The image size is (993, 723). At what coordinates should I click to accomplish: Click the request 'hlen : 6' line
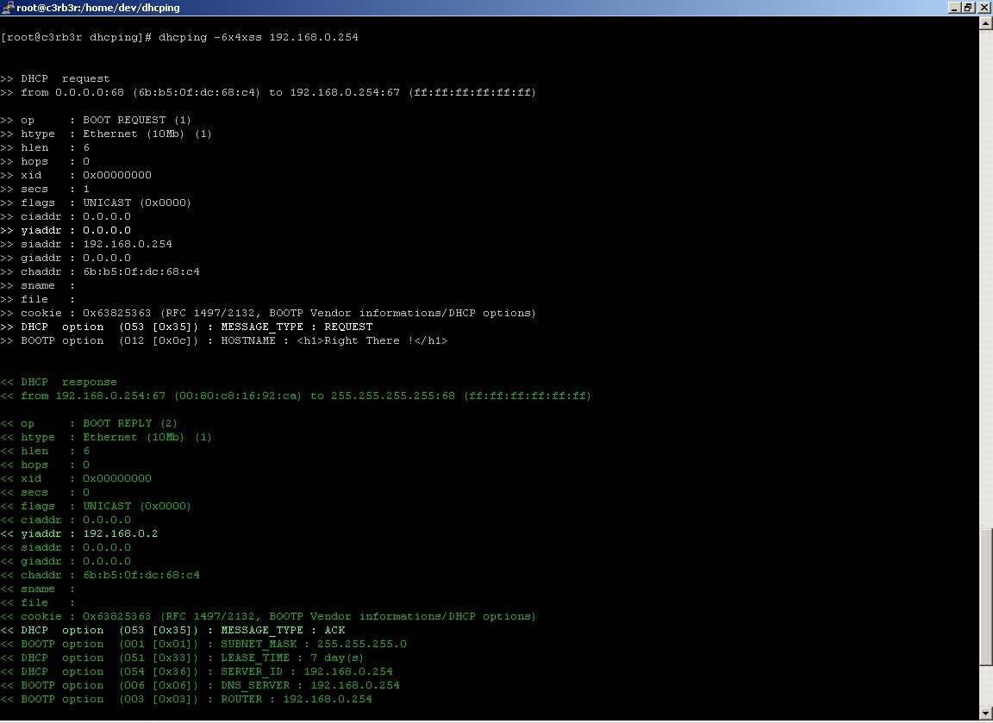(45, 147)
